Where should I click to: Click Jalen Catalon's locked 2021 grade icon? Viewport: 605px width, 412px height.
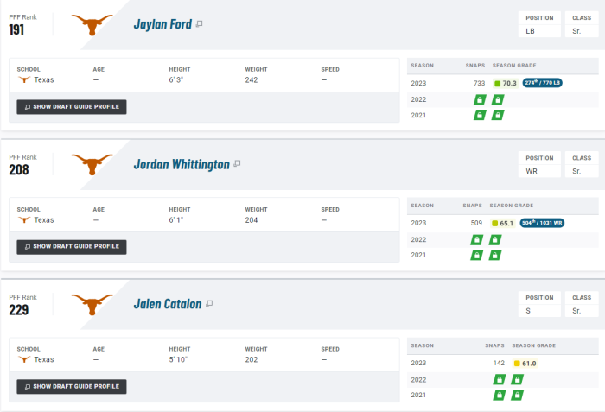point(517,395)
